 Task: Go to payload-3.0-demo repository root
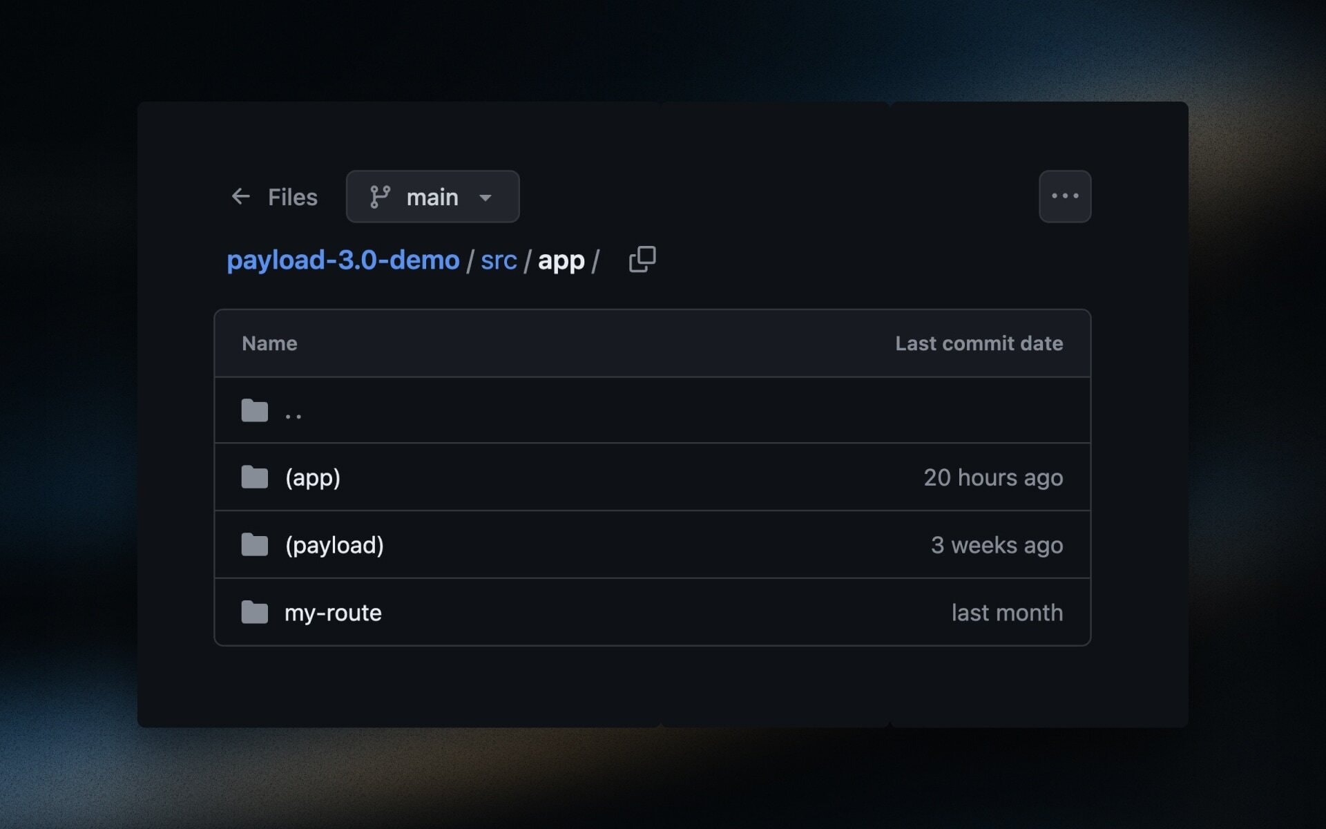(x=343, y=260)
